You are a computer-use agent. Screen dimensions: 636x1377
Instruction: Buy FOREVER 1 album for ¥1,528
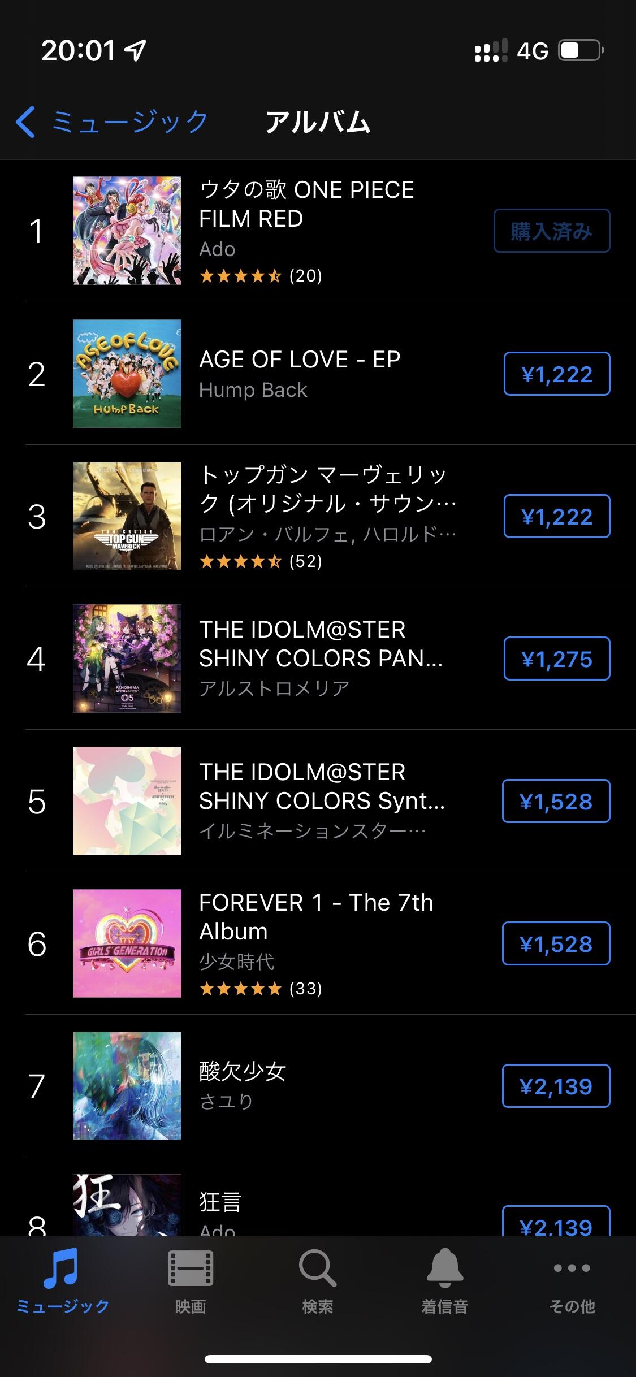click(556, 943)
